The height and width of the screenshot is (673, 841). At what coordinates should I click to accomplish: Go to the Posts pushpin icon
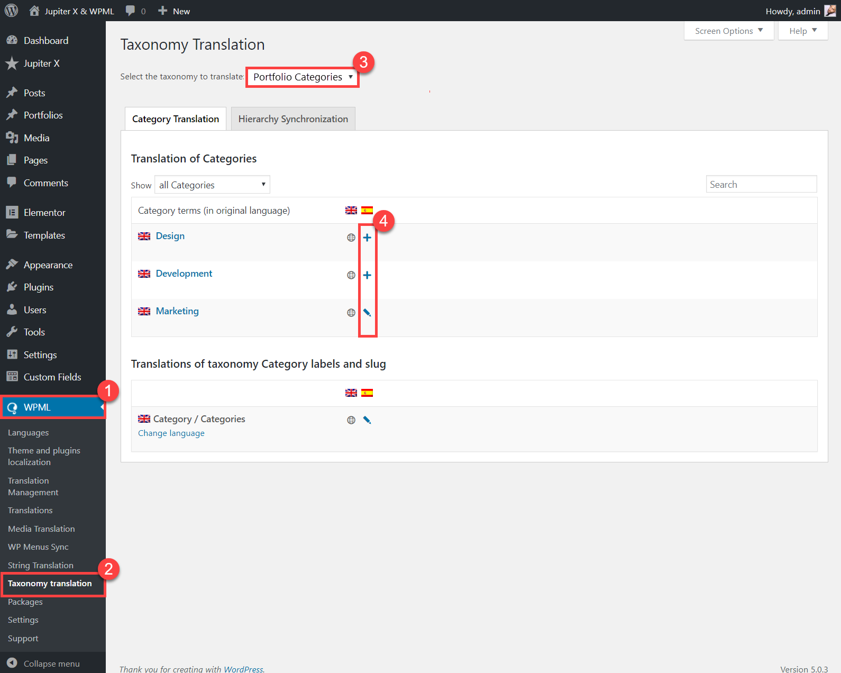(x=12, y=93)
